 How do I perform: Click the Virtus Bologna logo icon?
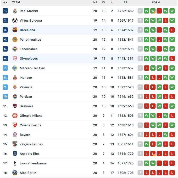15,21
